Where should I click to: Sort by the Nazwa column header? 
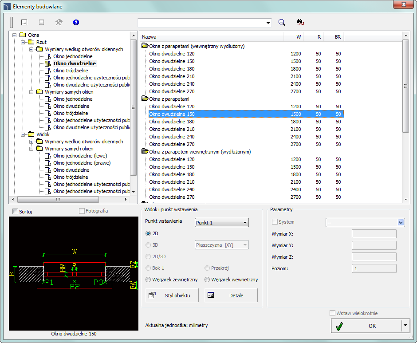pos(212,37)
